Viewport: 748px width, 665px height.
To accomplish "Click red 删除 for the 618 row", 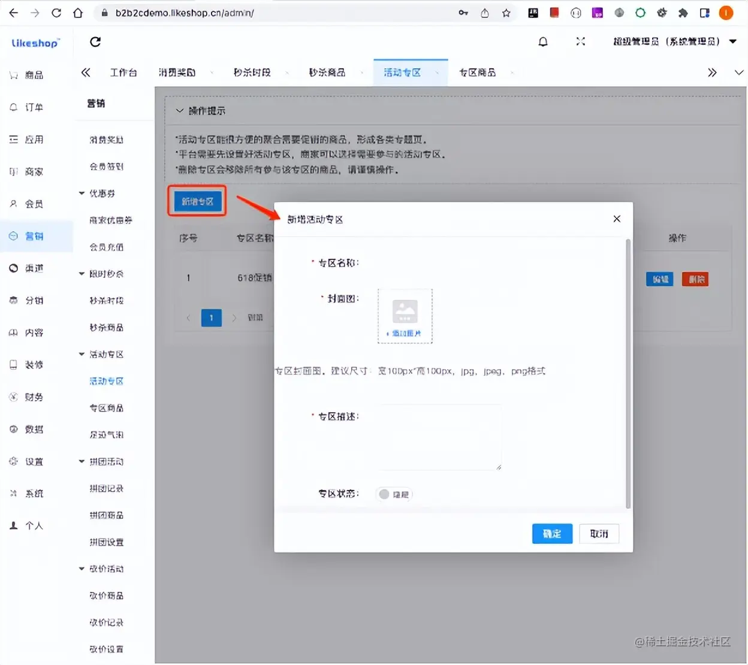I will (x=695, y=279).
